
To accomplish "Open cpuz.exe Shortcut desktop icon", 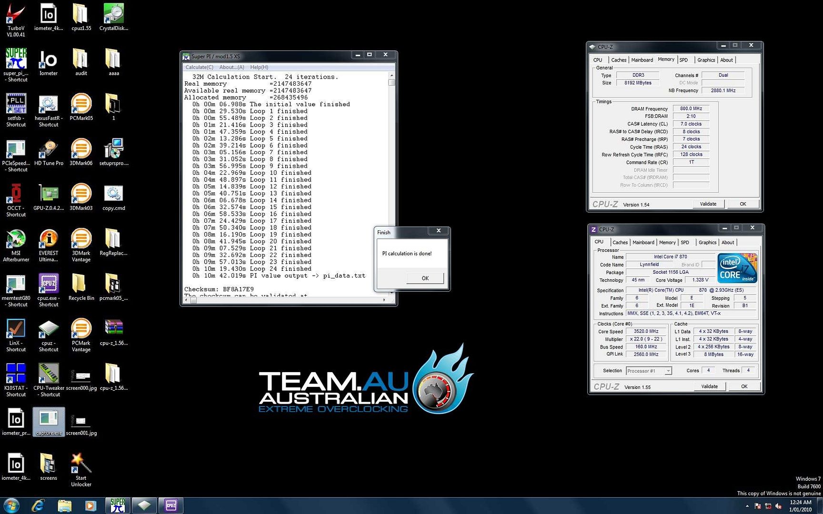I will pyautogui.click(x=48, y=290).
